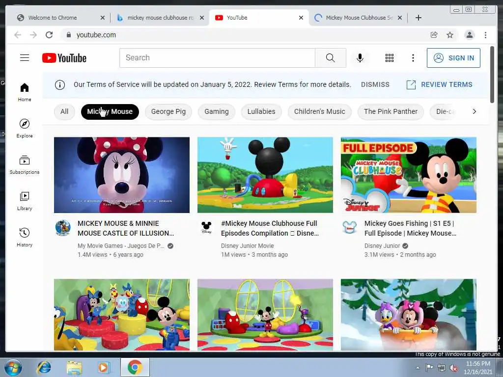Switch to the loading Mickey Mouse Clubhouse tab
The width and height of the screenshot is (503, 377).
358,18
